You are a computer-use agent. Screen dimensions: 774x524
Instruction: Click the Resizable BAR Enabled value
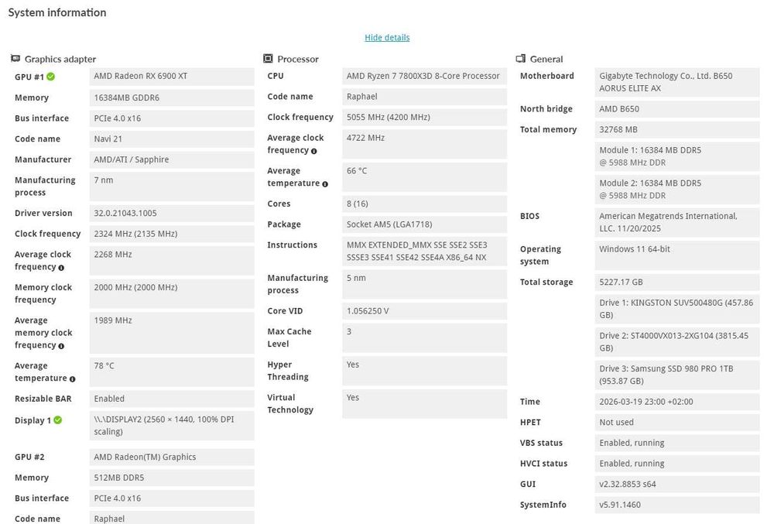coord(172,399)
